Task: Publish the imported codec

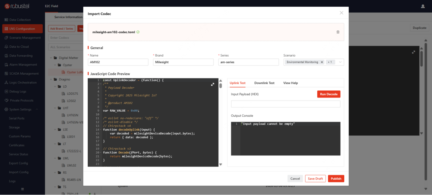Action: pyautogui.click(x=336, y=179)
